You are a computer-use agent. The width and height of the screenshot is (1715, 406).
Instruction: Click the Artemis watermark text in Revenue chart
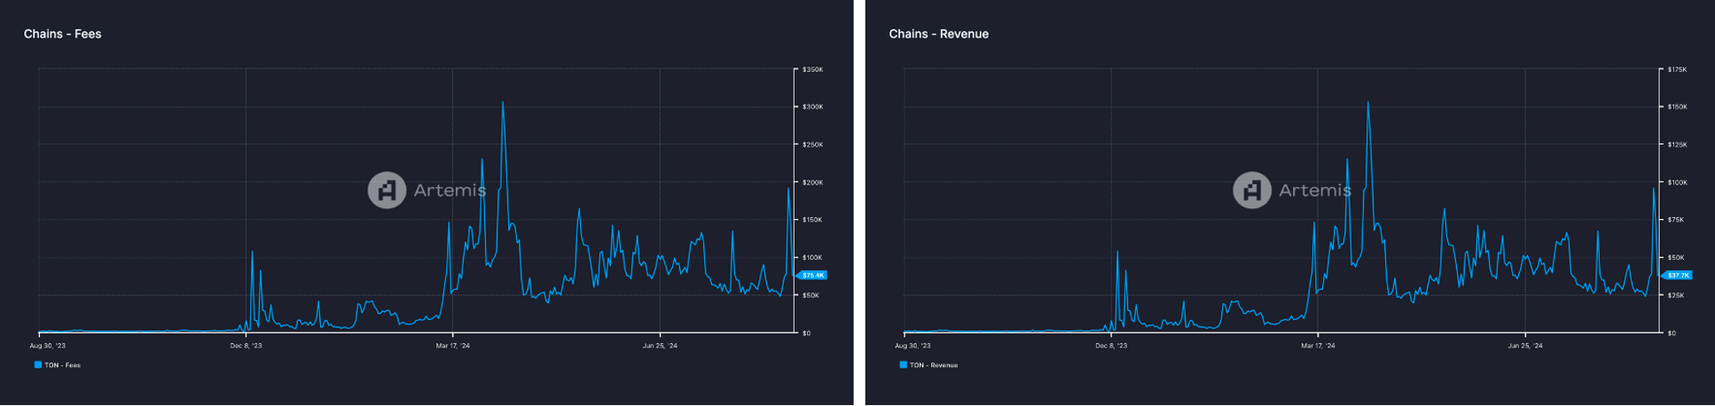tap(1314, 191)
